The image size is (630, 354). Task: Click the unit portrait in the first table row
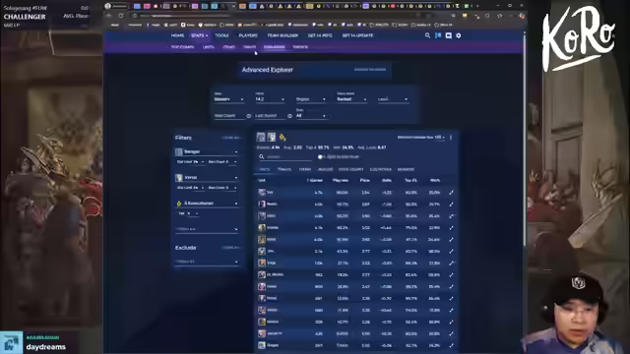pyautogui.click(x=262, y=193)
